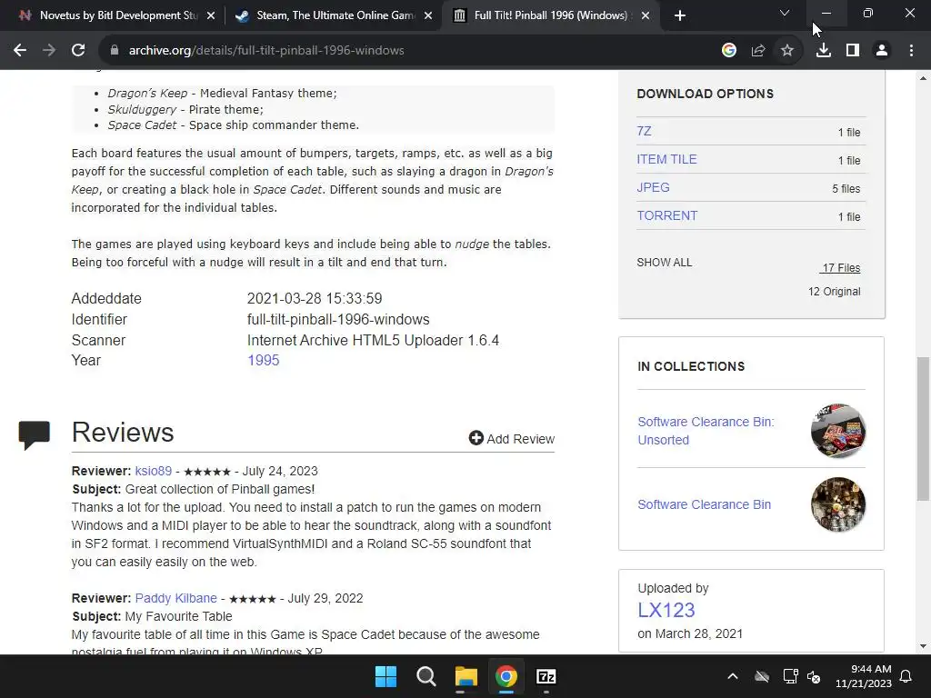Click the page vertical scrollbar thumb

tap(923, 429)
